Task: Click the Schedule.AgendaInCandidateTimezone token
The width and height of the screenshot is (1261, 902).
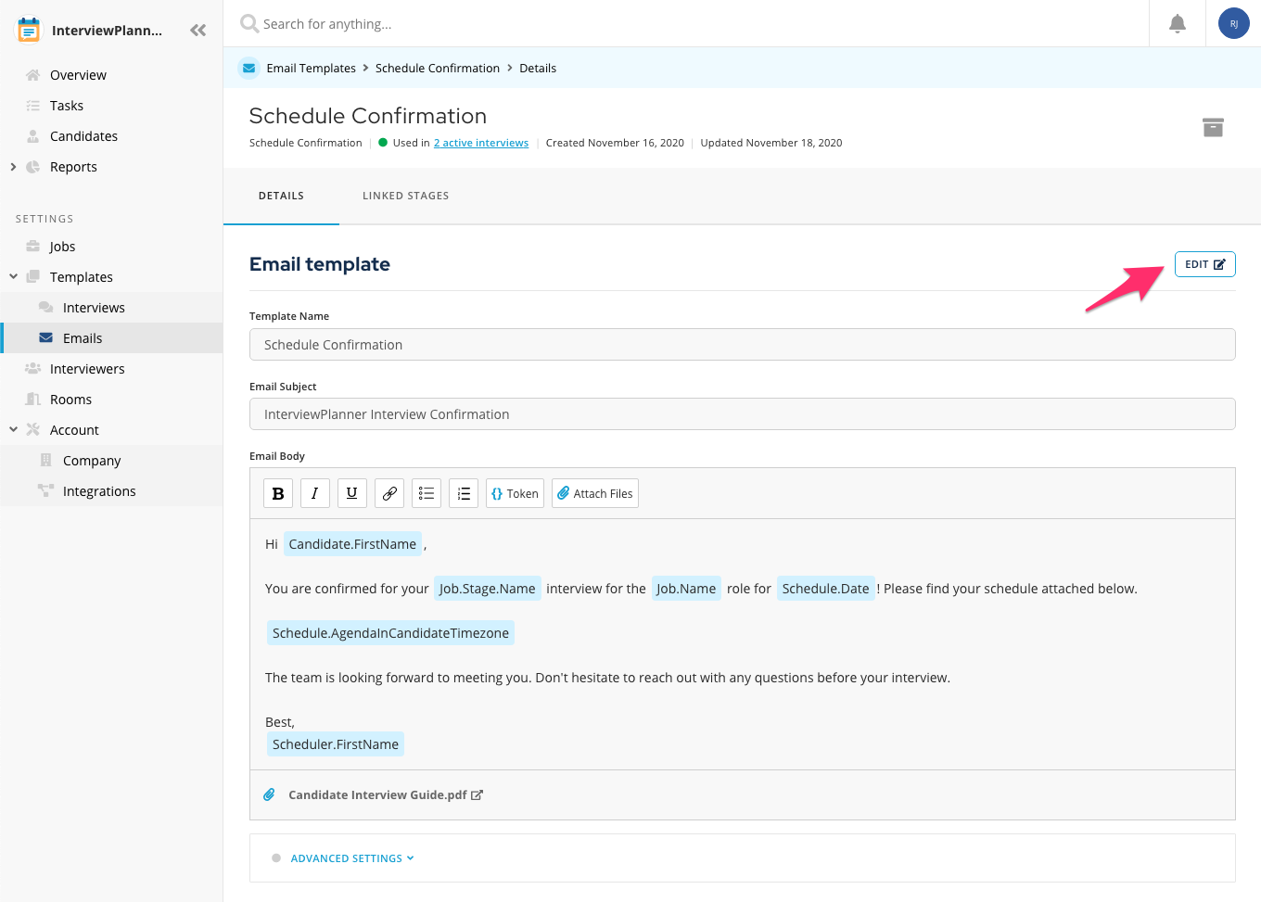Action: click(x=390, y=633)
